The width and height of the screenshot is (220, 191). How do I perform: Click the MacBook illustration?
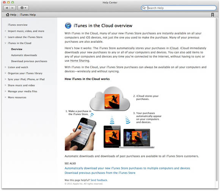[x=137, y=138]
